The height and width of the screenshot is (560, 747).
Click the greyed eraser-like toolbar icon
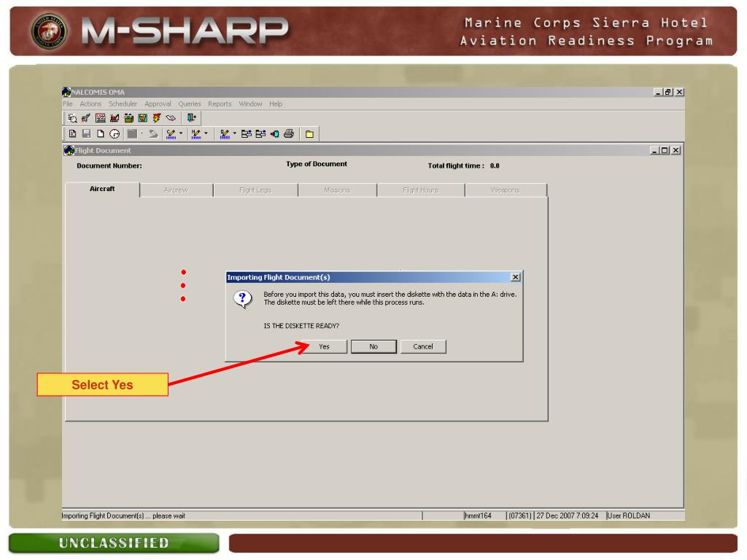tap(153, 134)
